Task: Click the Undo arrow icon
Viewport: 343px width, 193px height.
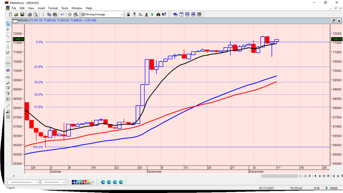Action: 62,14
